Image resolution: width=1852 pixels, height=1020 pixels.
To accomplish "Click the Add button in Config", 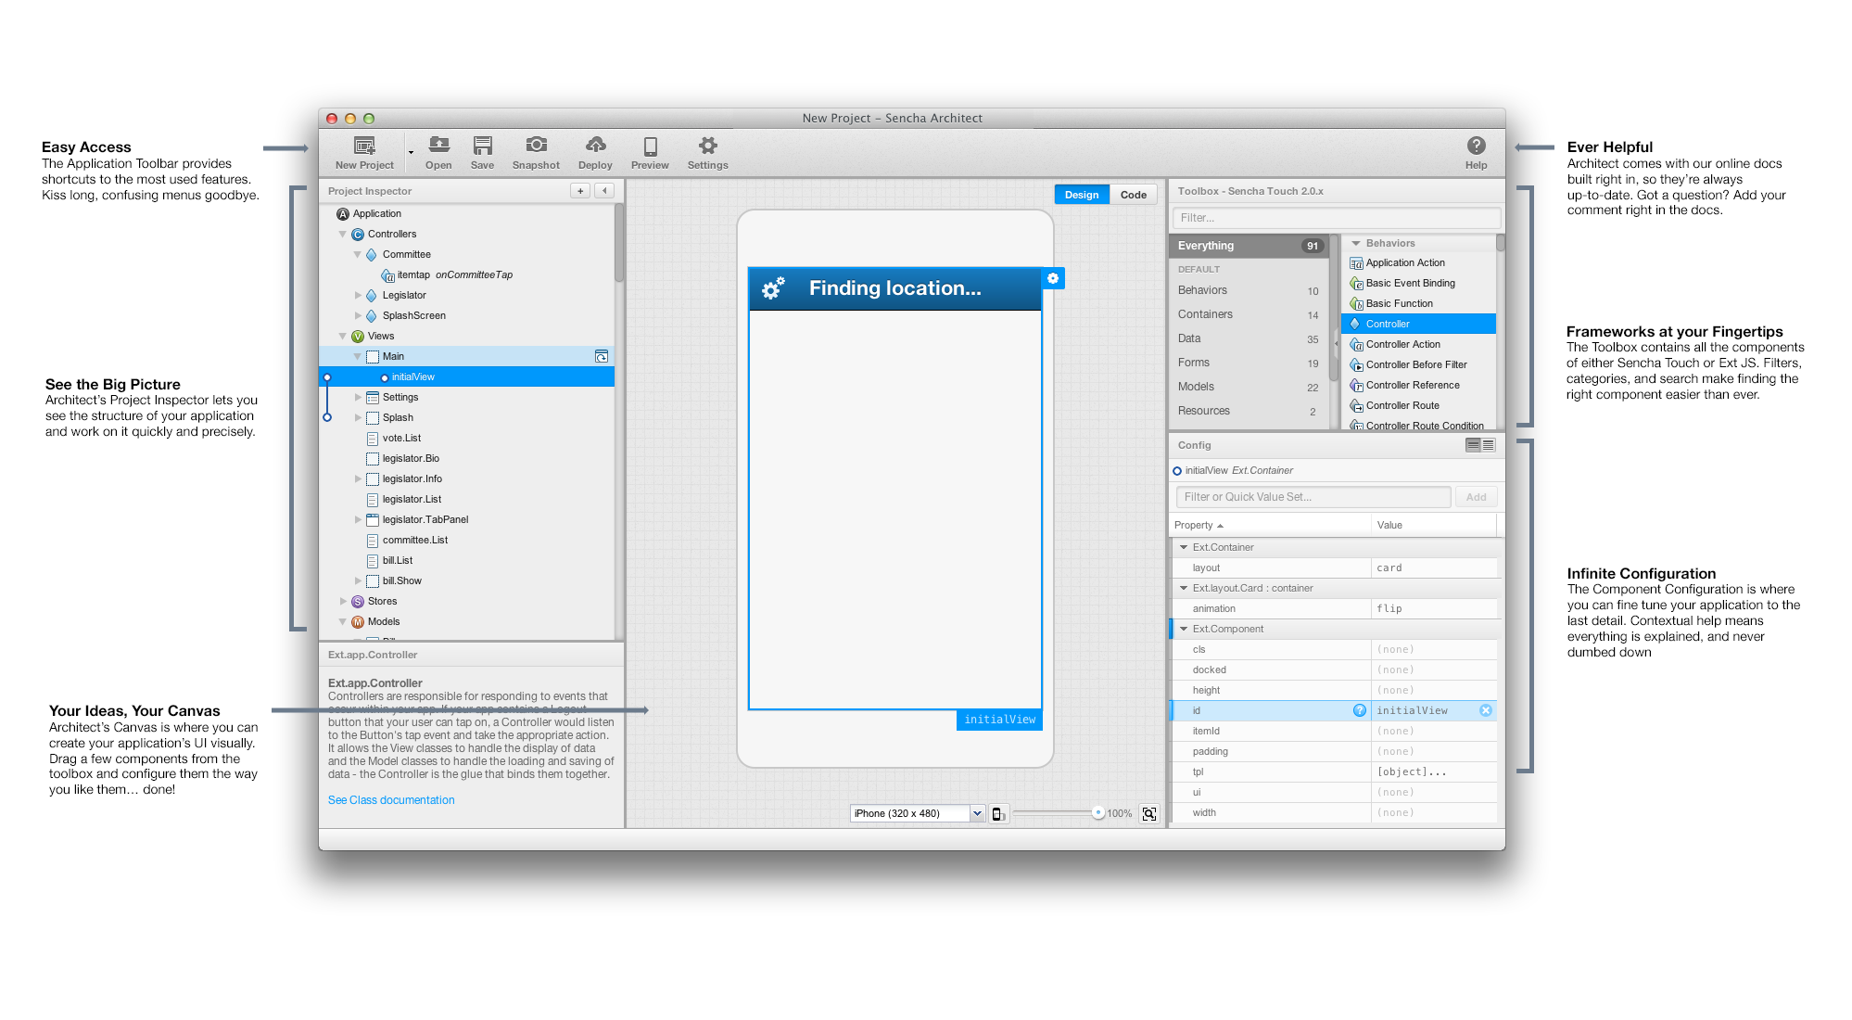I will [x=1476, y=497].
